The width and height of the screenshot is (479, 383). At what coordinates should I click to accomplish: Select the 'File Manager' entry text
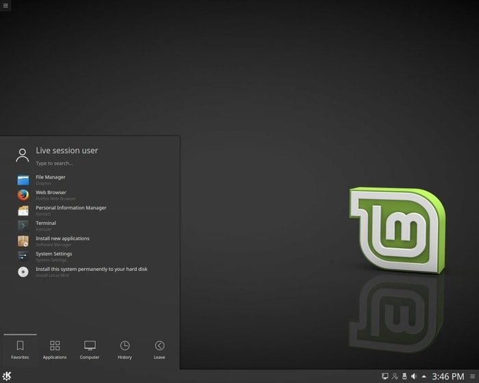[51, 177]
